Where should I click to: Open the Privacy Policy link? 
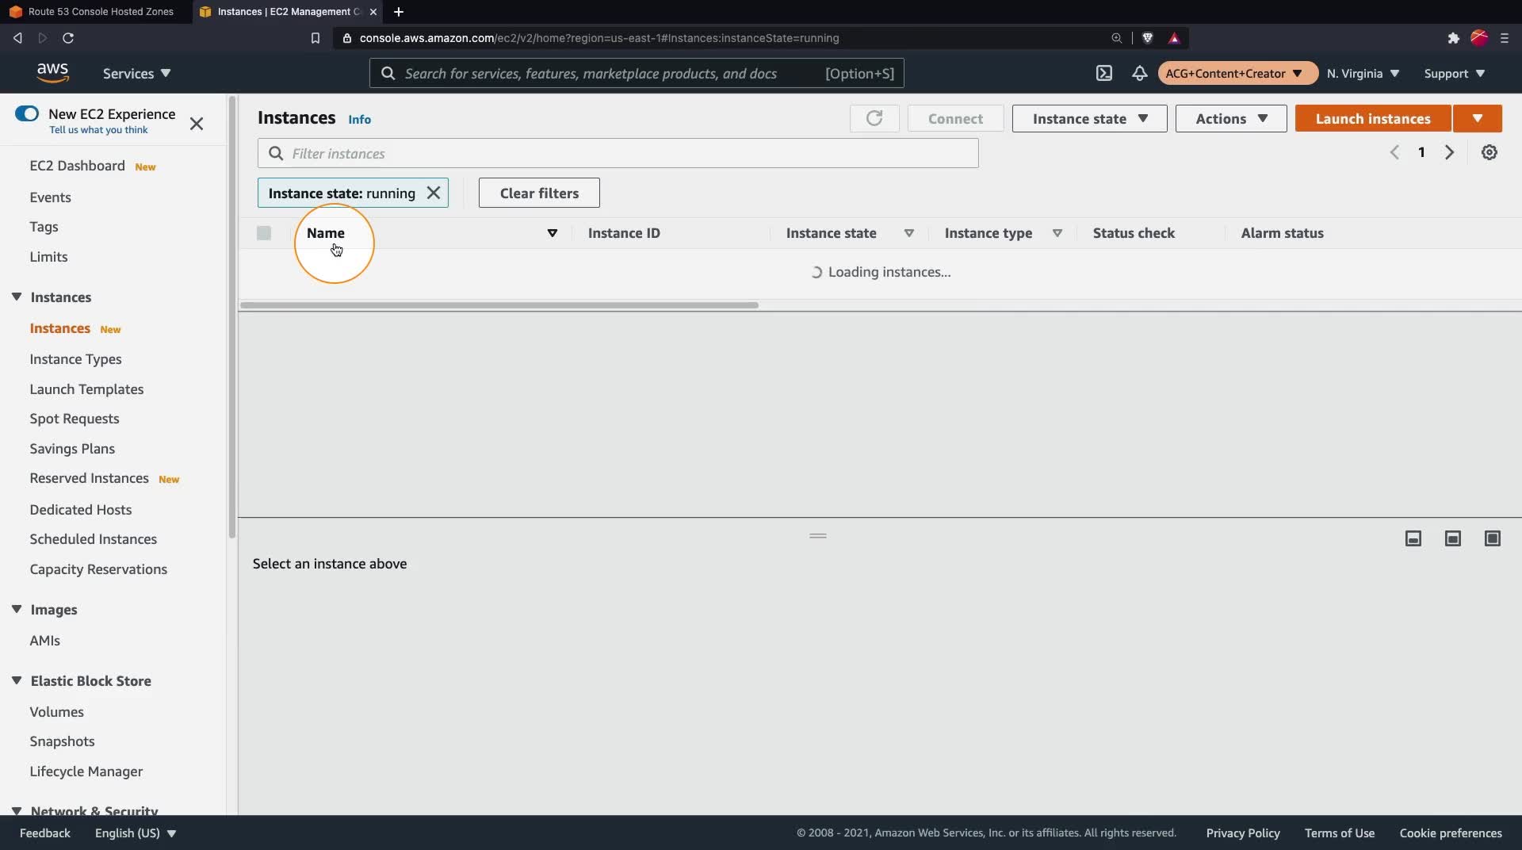pyautogui.click(x=1243, y=833)
